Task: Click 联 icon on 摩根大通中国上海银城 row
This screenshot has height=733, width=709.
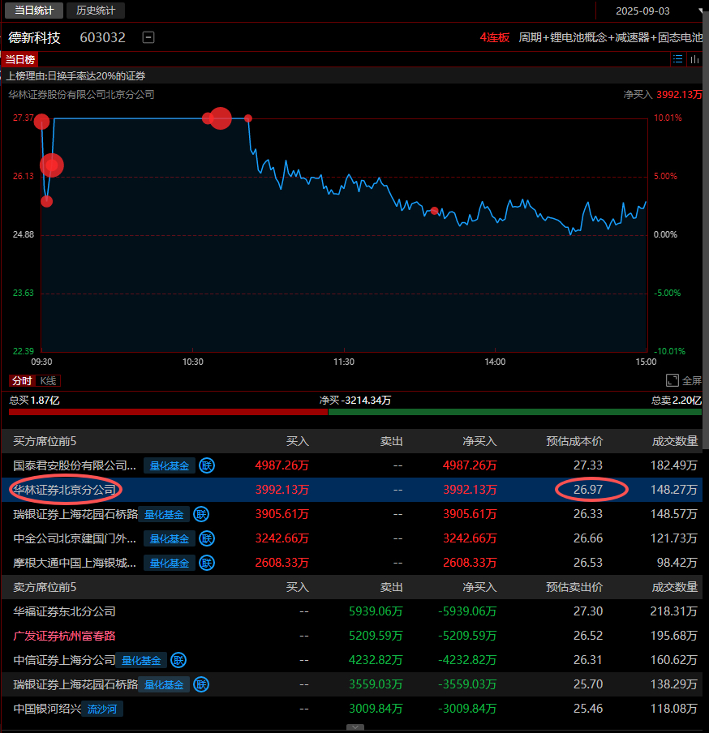Action: (207, 563)
